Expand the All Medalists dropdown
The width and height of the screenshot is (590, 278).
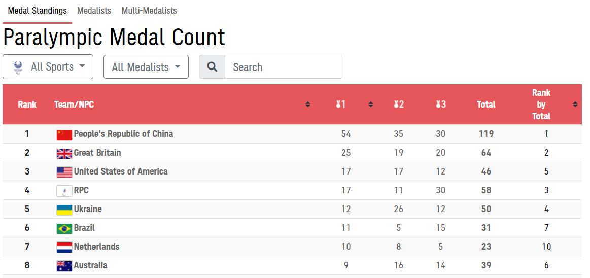146,67
